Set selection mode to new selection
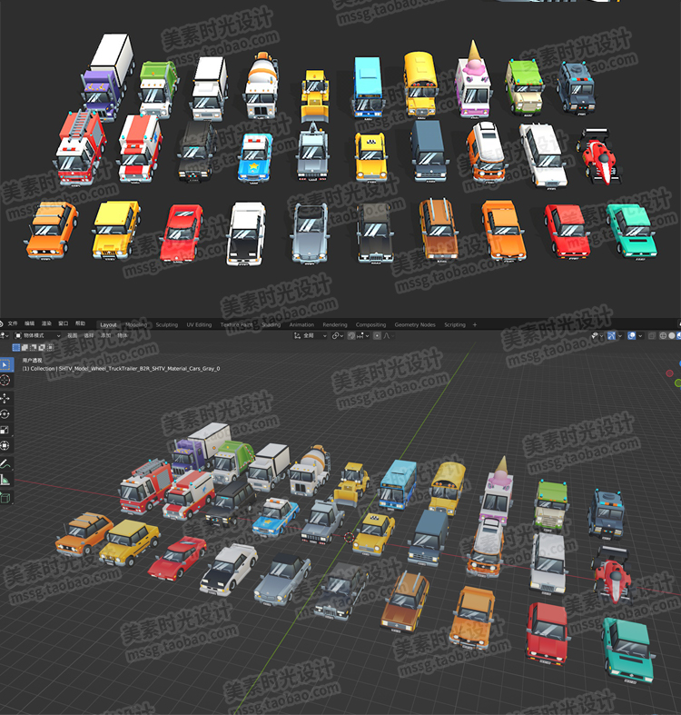The width and height of the screenshot is (681, 715). 16,347
